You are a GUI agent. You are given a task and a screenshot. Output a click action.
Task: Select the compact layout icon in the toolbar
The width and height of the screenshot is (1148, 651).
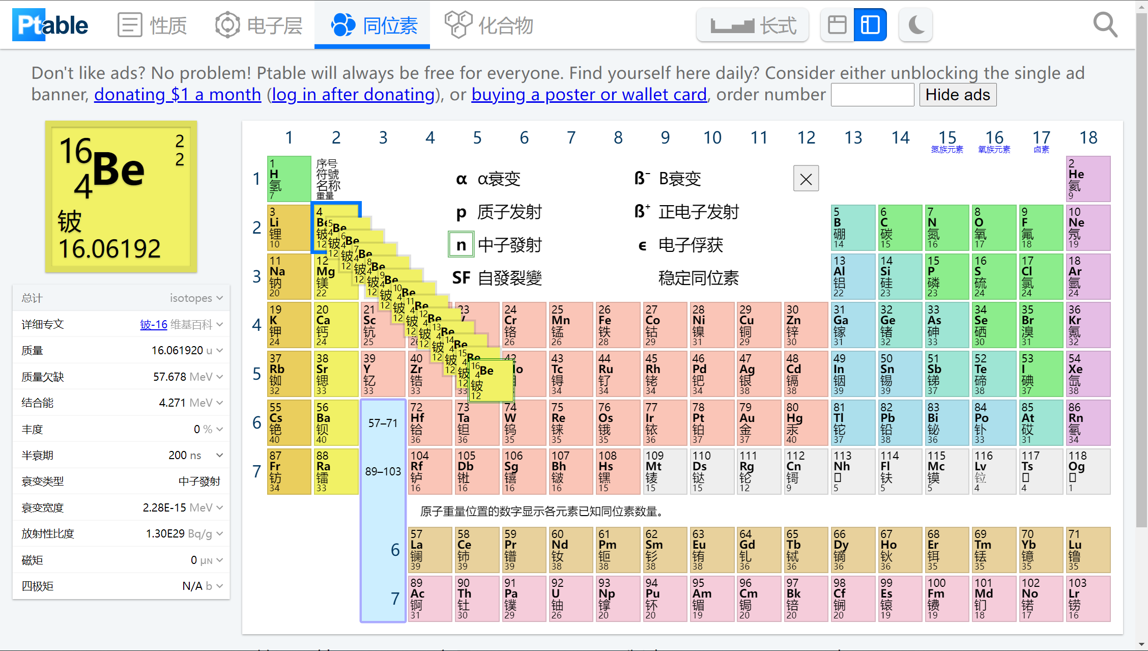point(836,24)
